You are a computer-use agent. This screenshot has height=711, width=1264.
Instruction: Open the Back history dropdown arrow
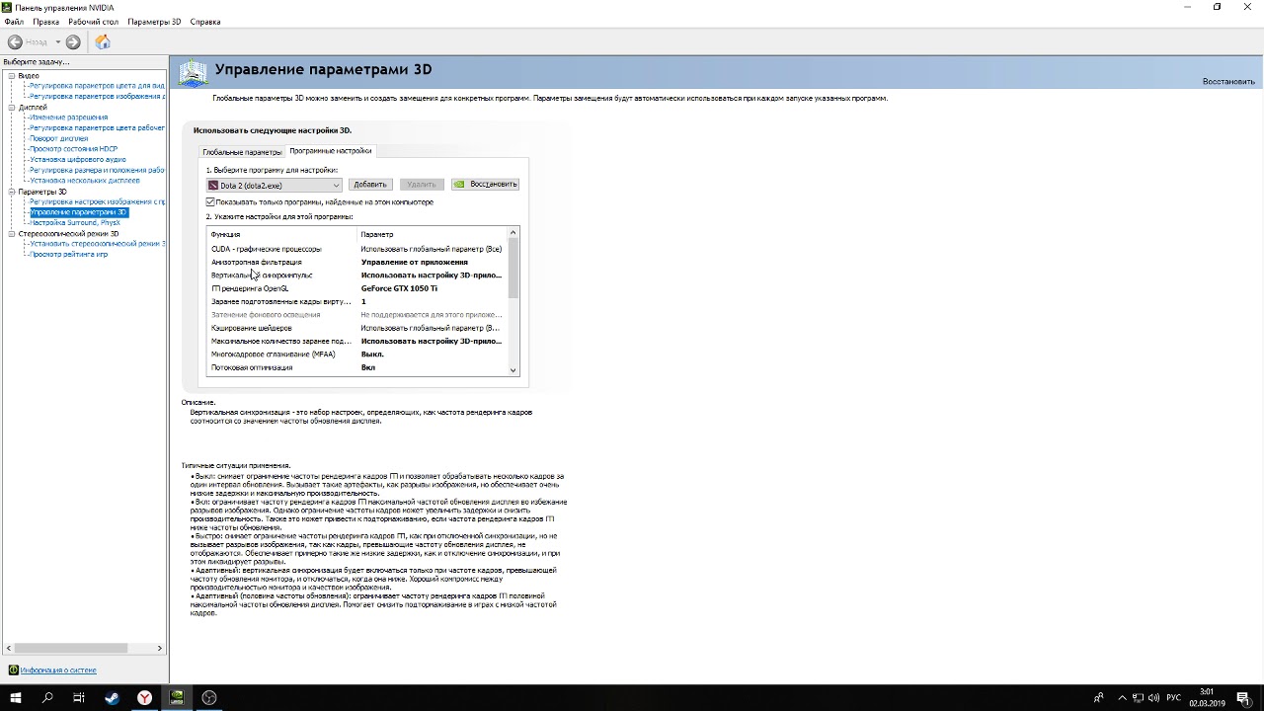pos(57,41)
